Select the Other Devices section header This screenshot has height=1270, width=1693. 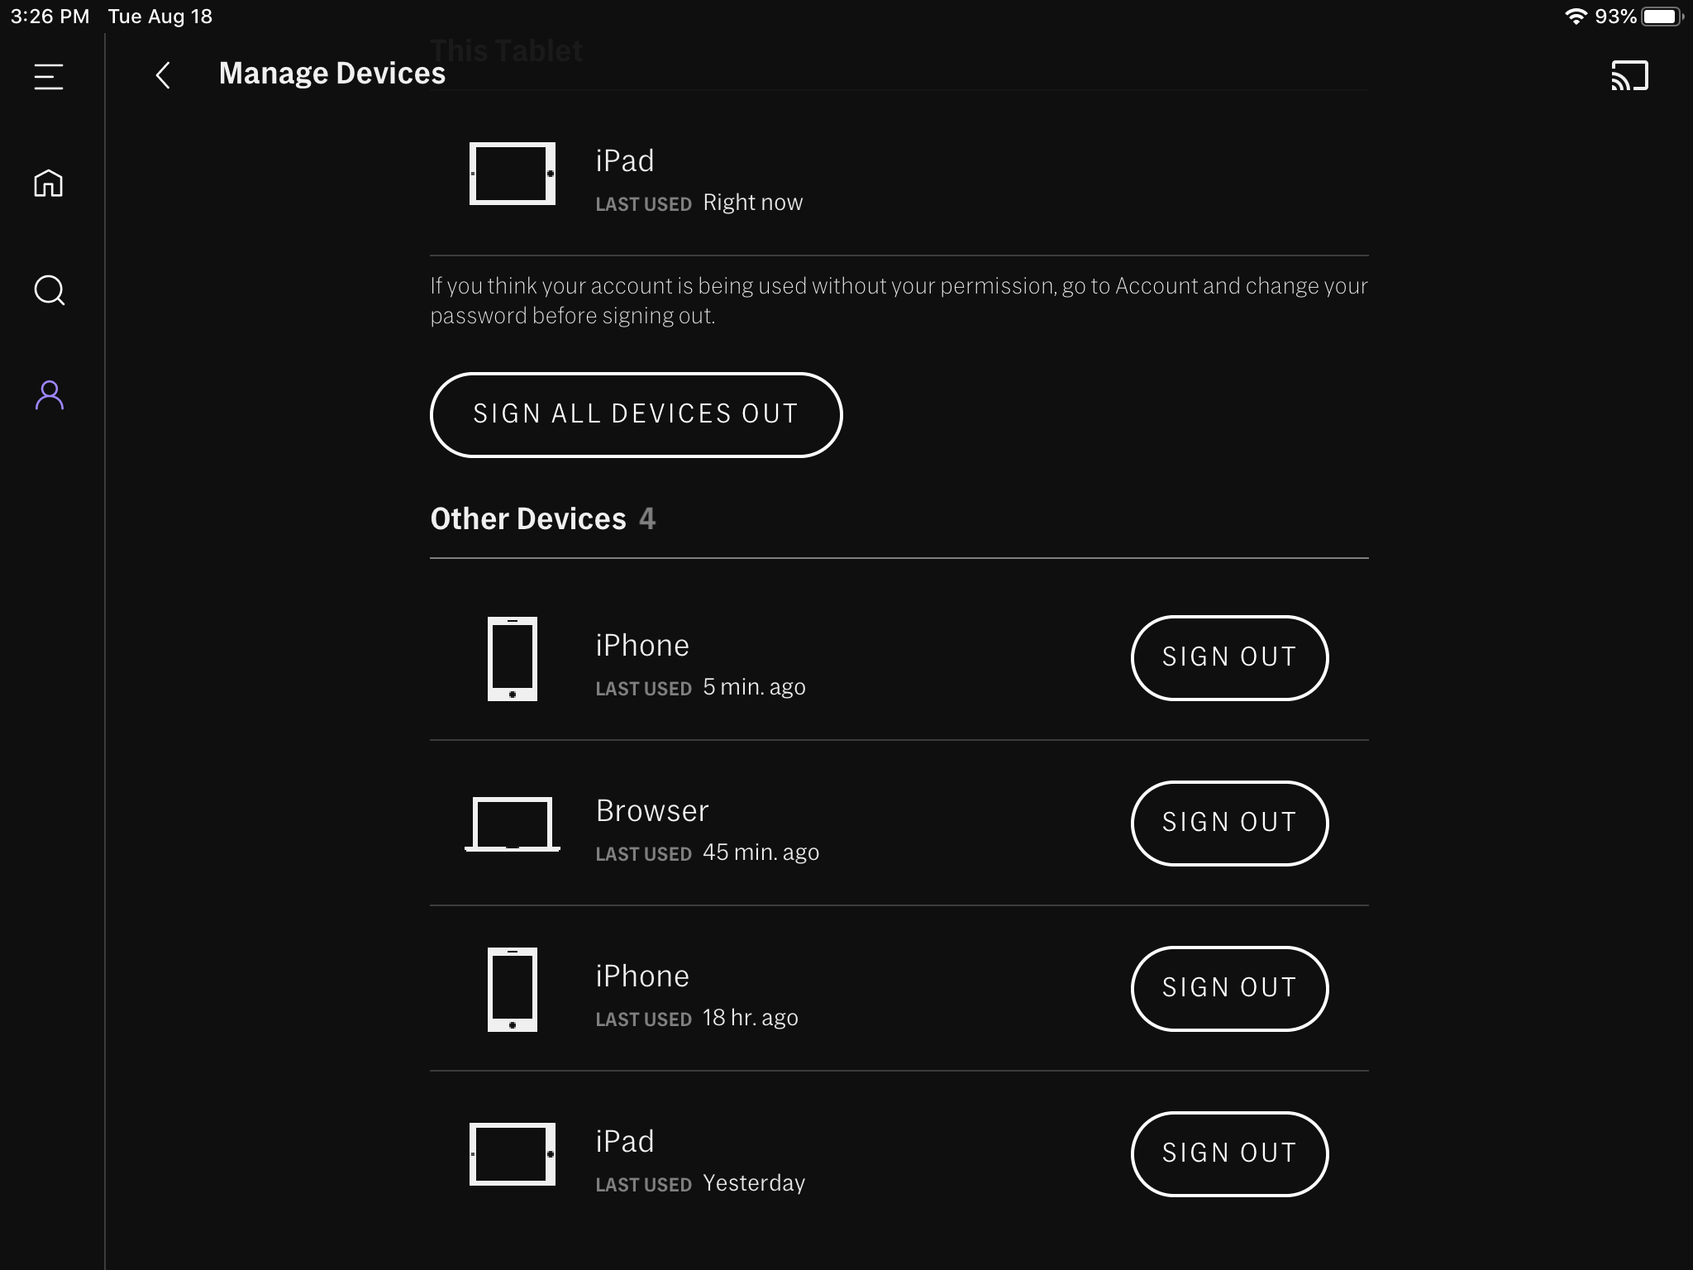(x=527, y=518)
